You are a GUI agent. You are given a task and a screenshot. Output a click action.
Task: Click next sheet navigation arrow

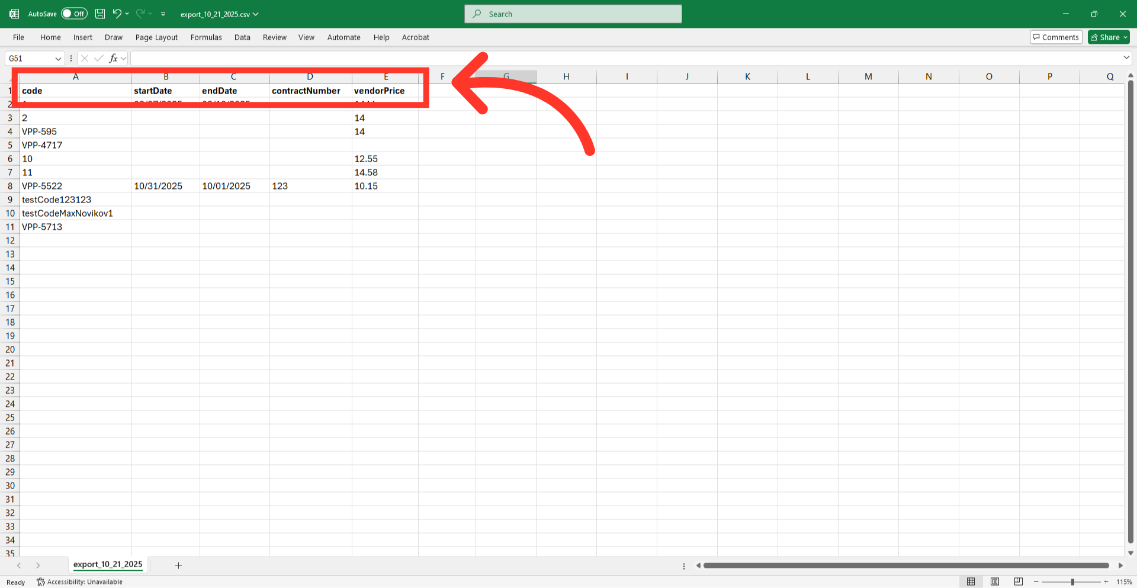[38, 565]
